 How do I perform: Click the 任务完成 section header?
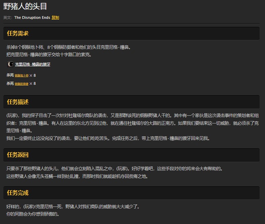18,193
